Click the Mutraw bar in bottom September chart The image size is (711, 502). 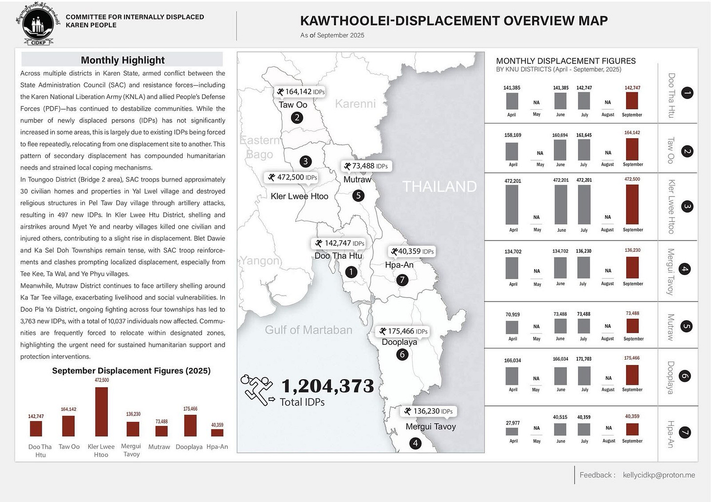[x=162, y=431]
